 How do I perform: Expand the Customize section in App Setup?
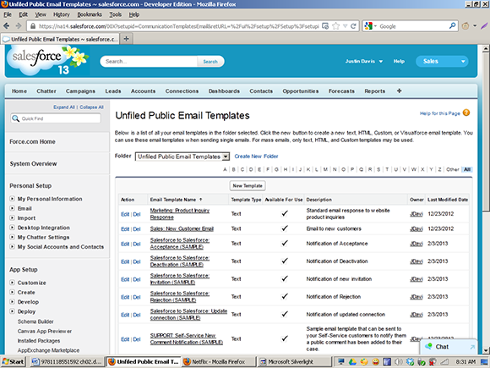12,283
